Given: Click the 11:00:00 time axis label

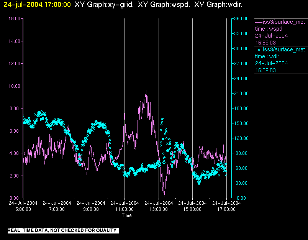Looking at the screenshot, I should point(125,209).
